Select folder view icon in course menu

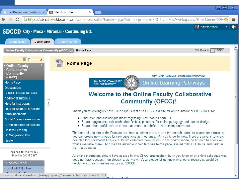[x=30, y=60]
